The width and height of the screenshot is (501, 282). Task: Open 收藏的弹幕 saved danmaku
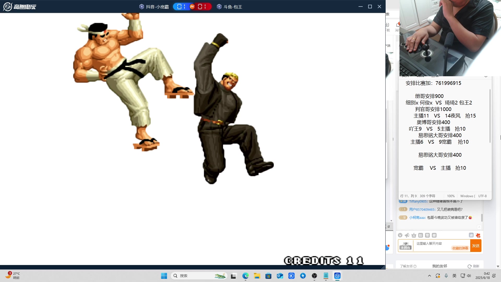click(x=460, y=248)
